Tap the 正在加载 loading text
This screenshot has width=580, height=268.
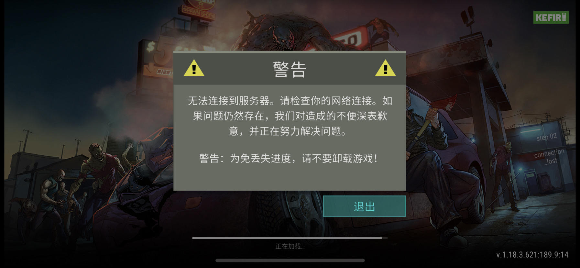290,246
